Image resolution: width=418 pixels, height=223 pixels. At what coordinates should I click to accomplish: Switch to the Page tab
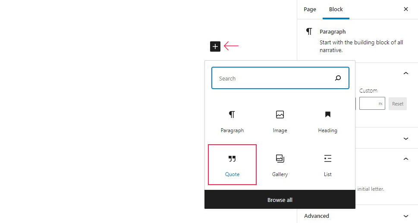310,9
